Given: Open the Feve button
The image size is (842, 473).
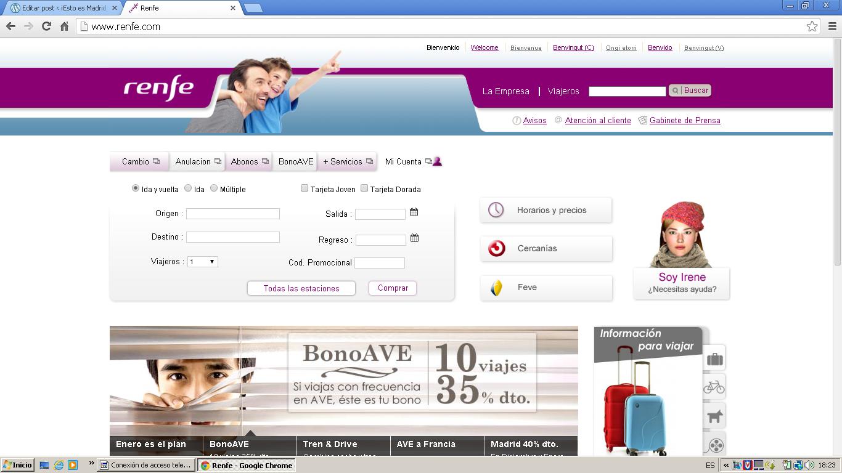Looking at the screenshot, I should [546, 288].
